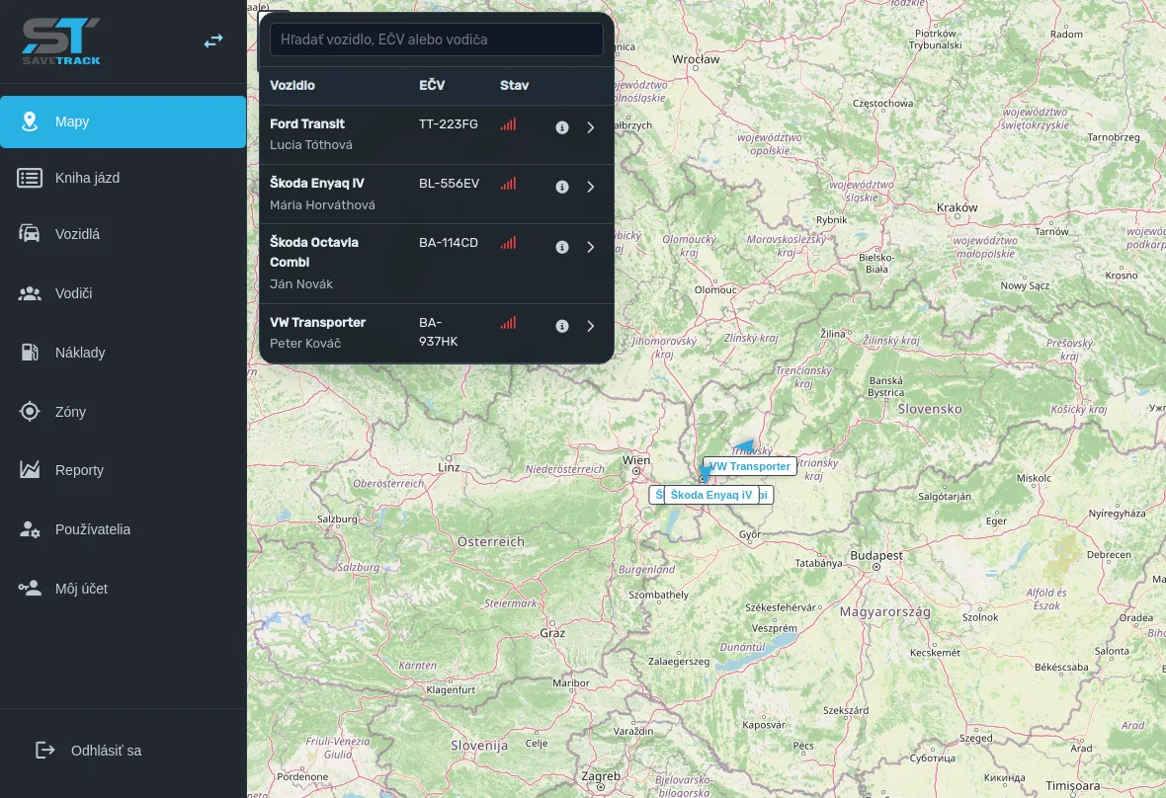Click the blue vehicle arrow marker near Trnavský
The image size is (1166, 798).
[744, 445]
